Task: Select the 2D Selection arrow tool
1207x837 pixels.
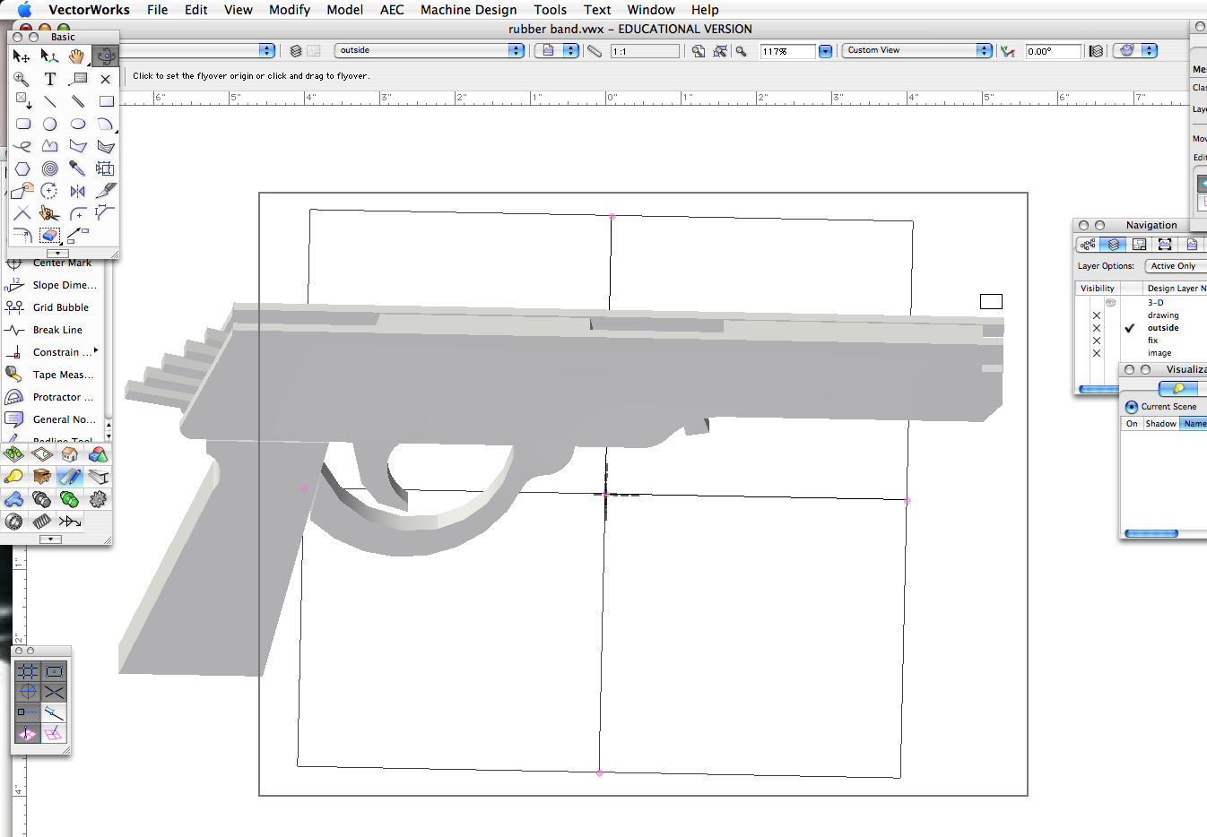Action: 22,56
